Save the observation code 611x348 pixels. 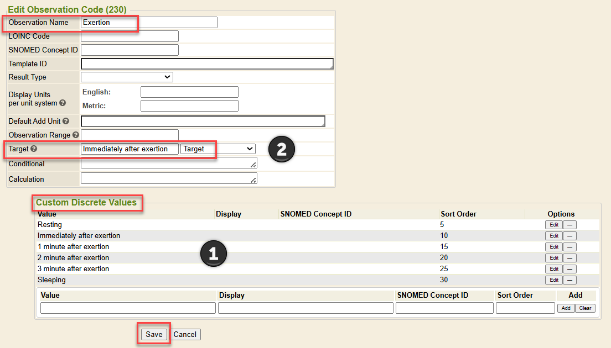(154, 334)
